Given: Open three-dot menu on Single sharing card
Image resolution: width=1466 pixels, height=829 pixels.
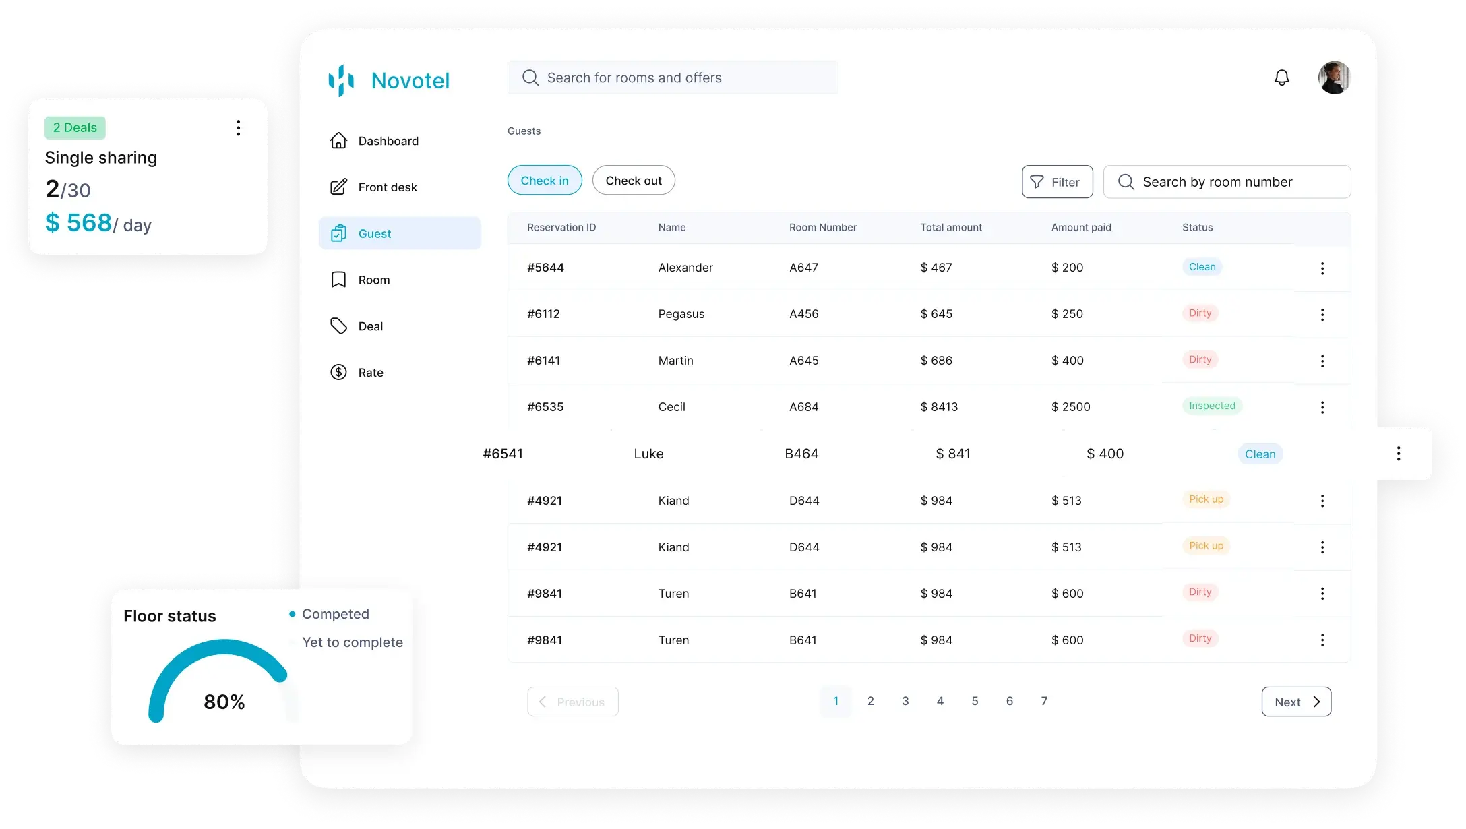Looking at the screenshot, I should 238,128.
